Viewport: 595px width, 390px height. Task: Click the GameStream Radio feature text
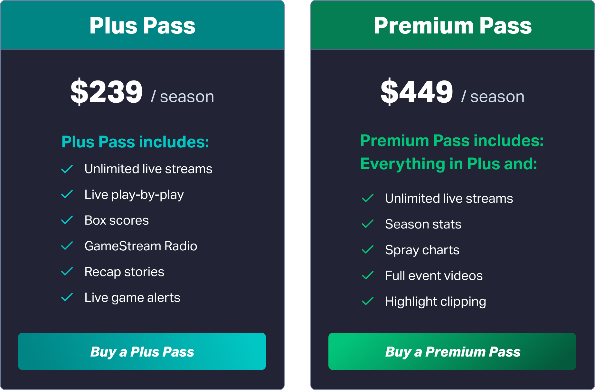tap(141, 246)
